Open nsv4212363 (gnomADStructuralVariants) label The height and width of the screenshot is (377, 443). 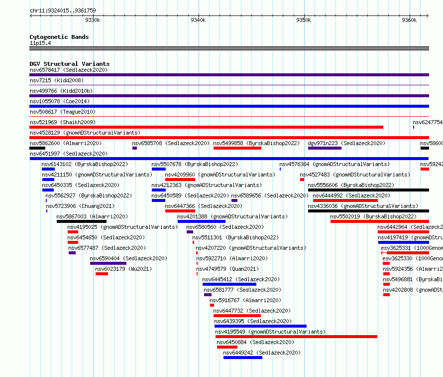[207, 185]
